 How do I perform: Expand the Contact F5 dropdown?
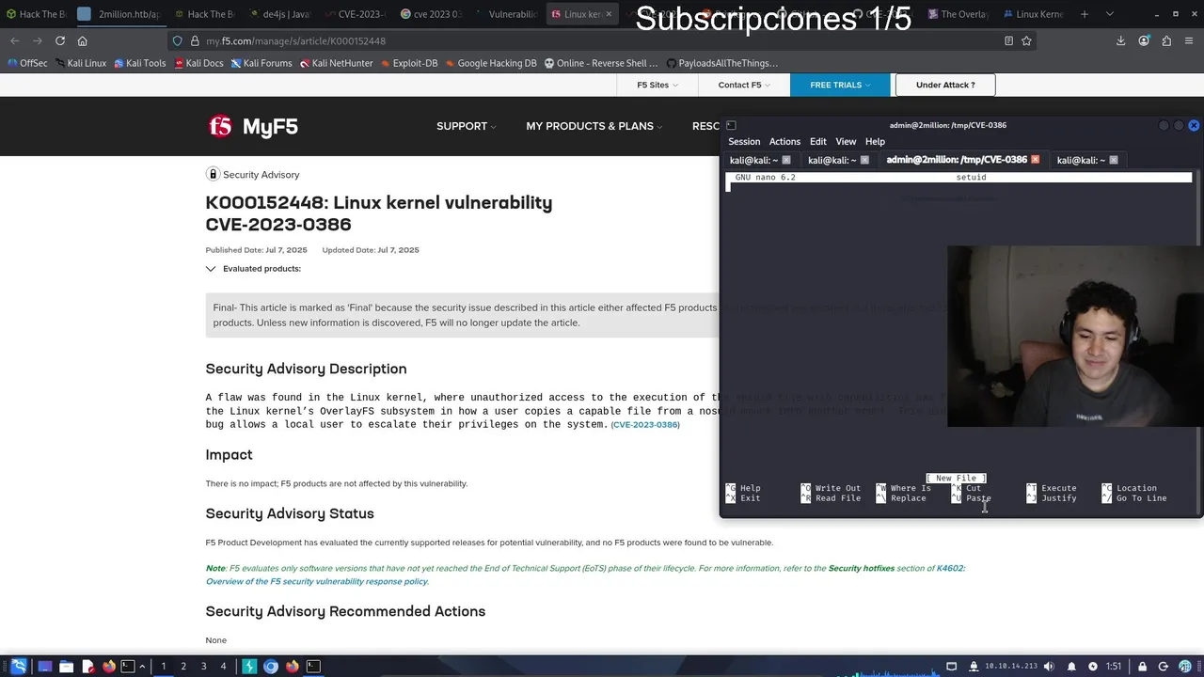tap(744, 85)
